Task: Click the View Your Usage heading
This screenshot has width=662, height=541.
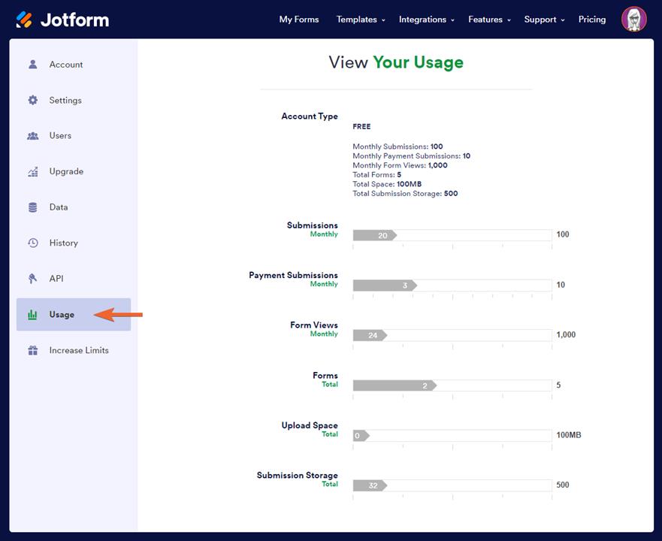Action: pyautogui.click(x=396, y=62)
